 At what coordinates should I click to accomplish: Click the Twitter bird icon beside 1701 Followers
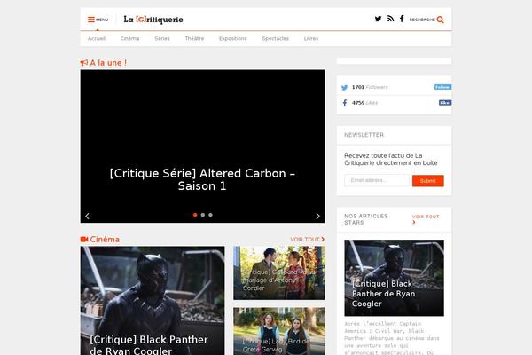click(344, 88)
